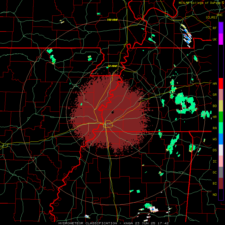
Task: Pick the white DS legend swatch
Action: tap(221, 150)
